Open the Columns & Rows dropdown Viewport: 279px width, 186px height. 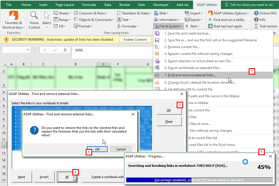coord(91,13)
